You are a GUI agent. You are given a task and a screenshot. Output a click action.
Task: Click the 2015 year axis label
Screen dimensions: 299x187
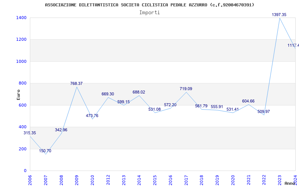155,180
